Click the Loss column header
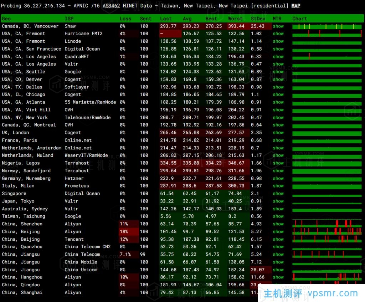The image size is (365, 302). click(125, 19)
